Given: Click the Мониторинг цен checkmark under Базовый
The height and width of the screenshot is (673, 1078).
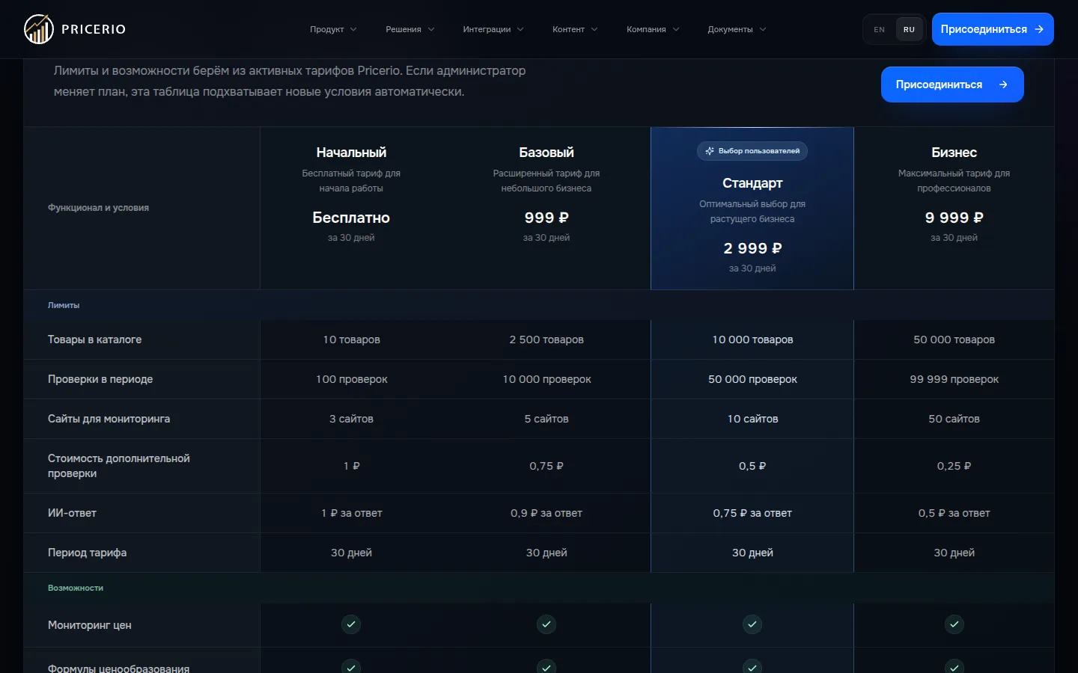Looking at the screenshot, I should click(x=546, y=624).
